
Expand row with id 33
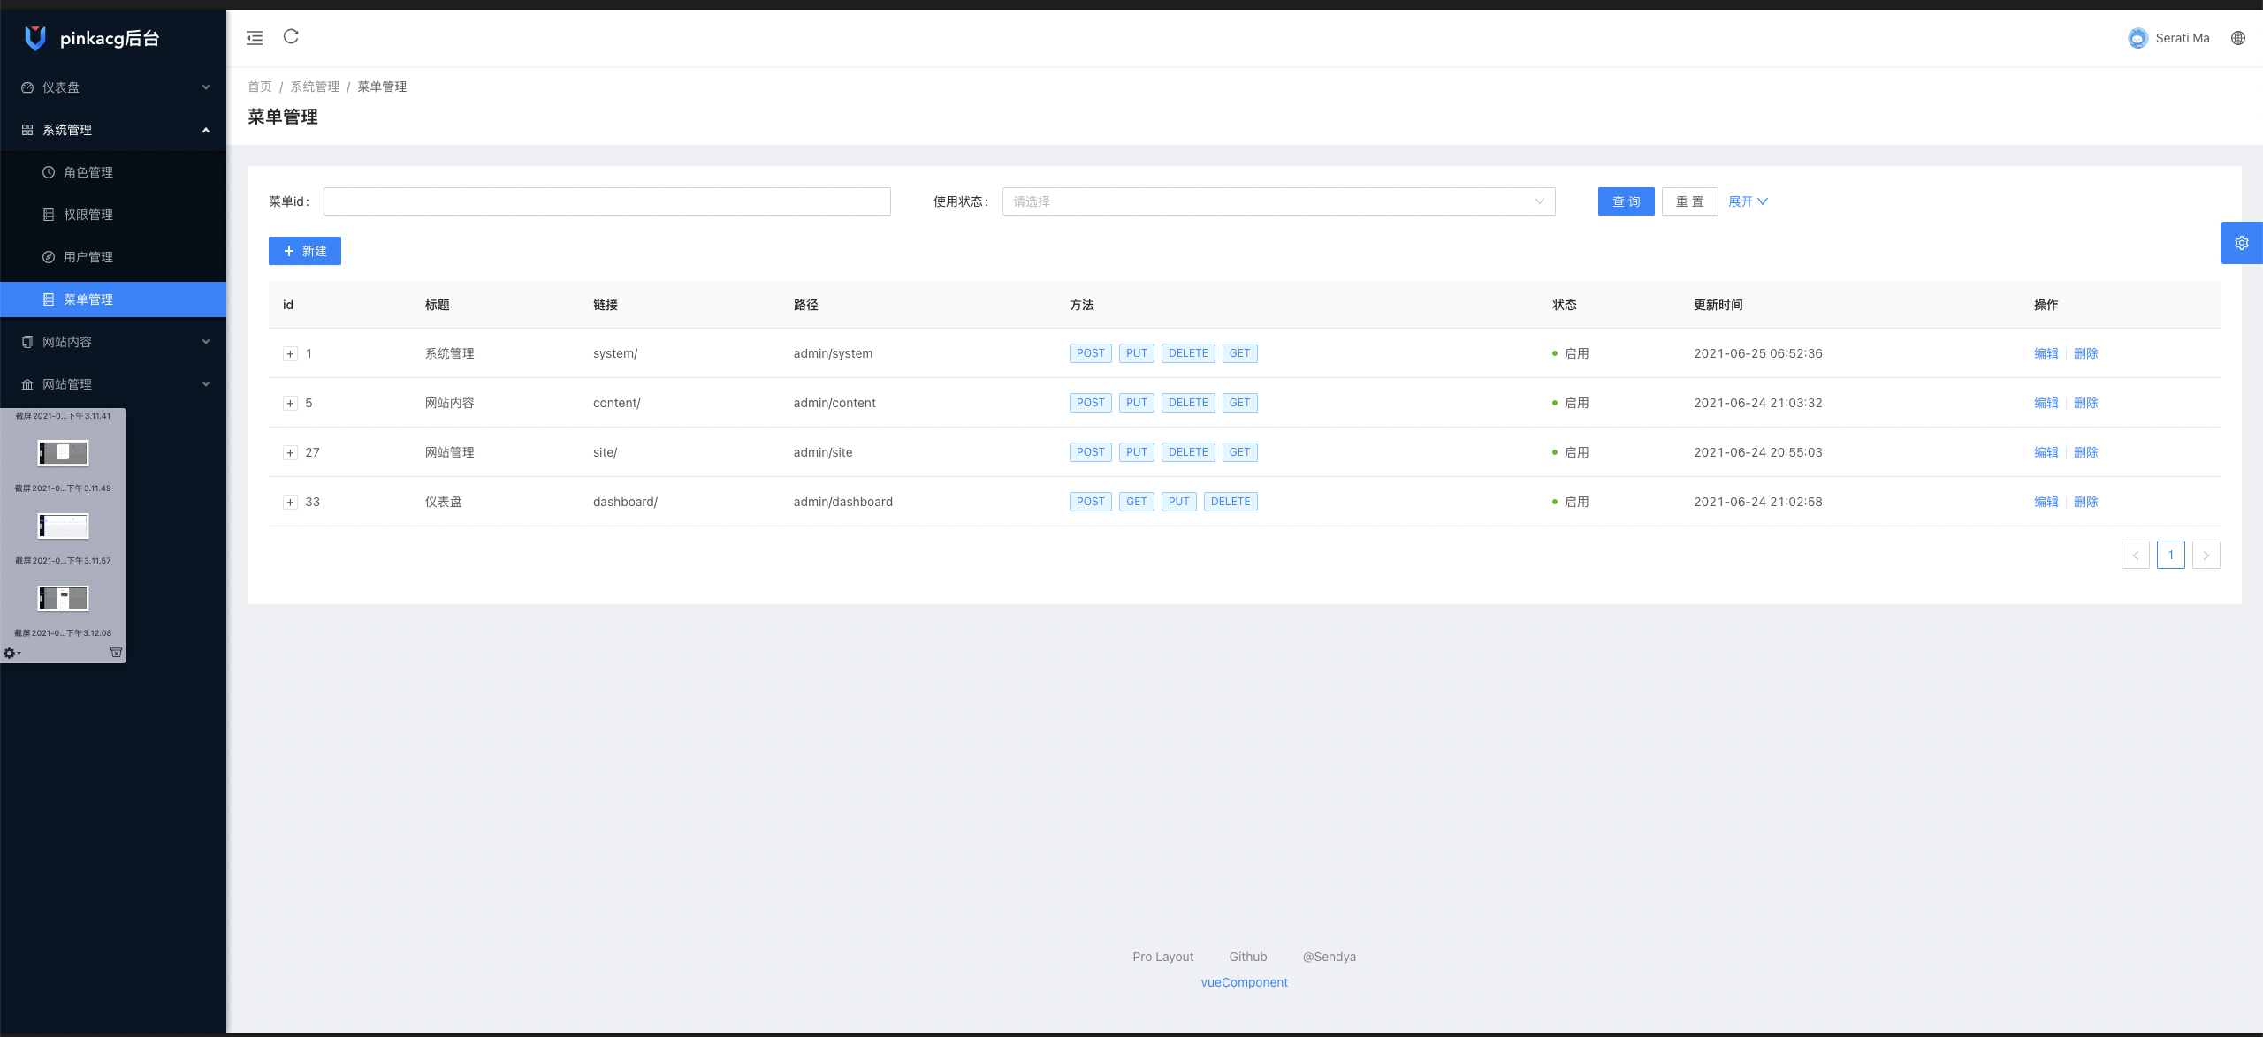click(290, 502)
